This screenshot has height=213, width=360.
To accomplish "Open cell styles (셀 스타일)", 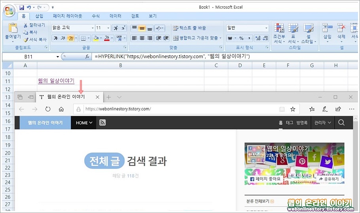I will (x=308, y=33).
